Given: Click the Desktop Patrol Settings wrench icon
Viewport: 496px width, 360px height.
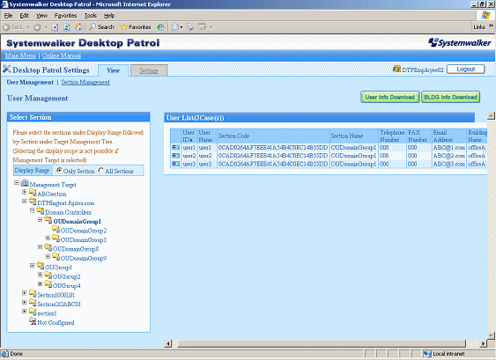Looking at the screenshot, I should pyautogui.click(x=7, y=69).
